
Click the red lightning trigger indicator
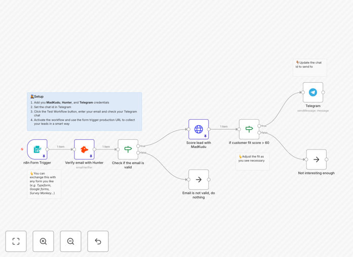pos(22,149)
